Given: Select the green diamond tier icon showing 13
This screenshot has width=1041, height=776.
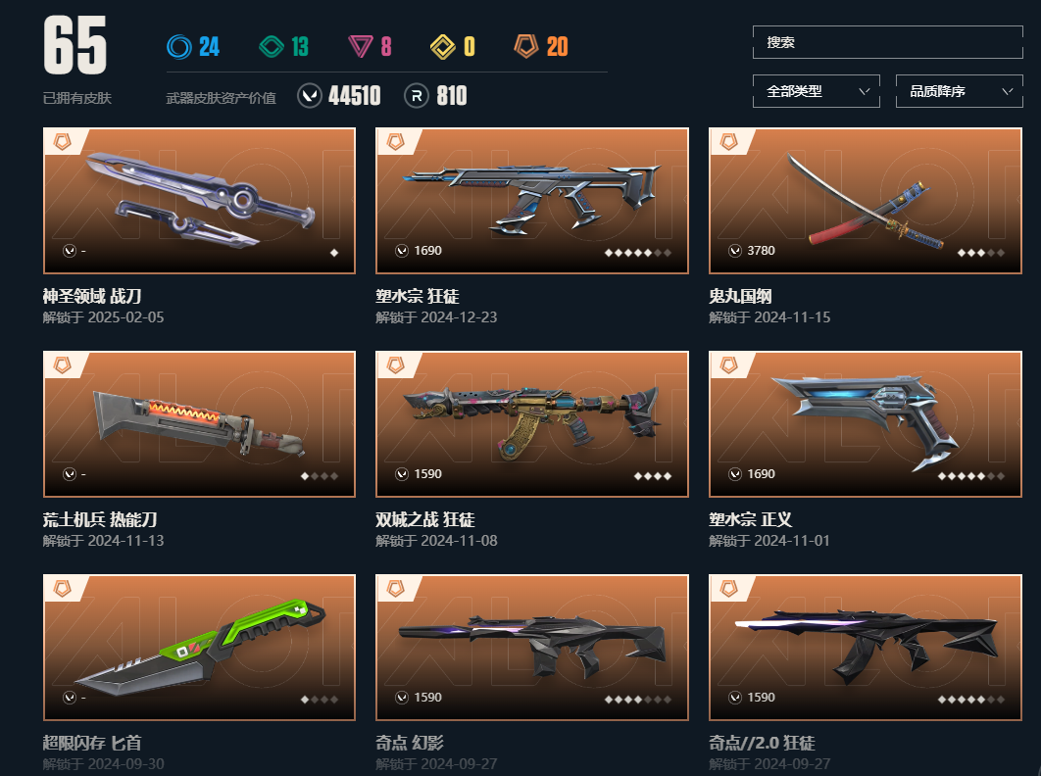Looking at the screenshot, I should tap(271, 46).
